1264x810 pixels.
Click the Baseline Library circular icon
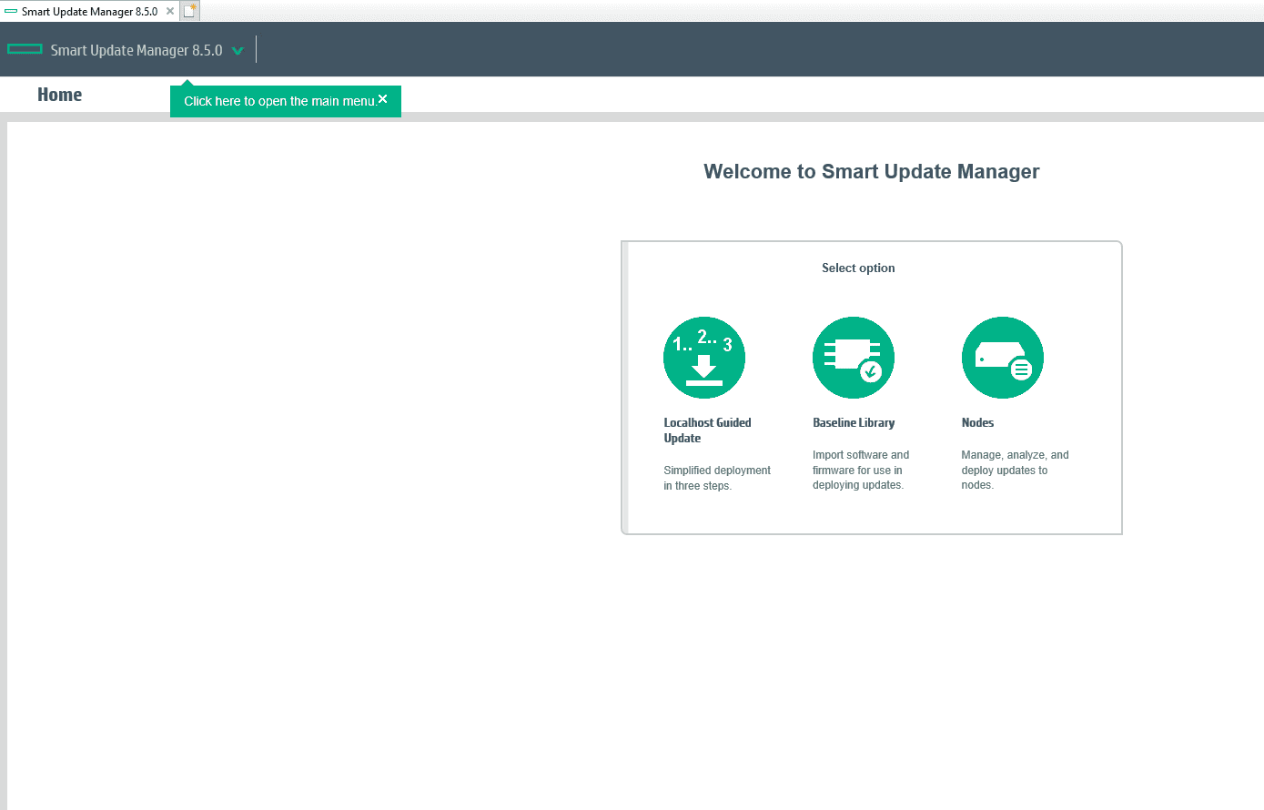coord(853,358)
